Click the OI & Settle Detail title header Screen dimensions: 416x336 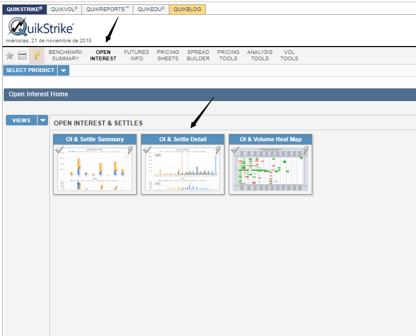coord(183,139)
